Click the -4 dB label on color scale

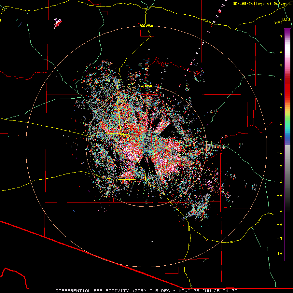(280, 195)
